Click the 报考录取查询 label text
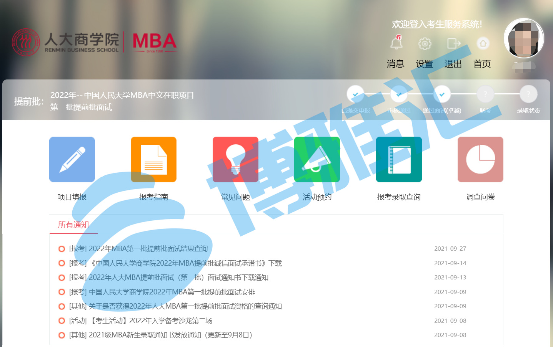Image resolution: width=553 pixels, height=347 pixels. tap(399, 197)
